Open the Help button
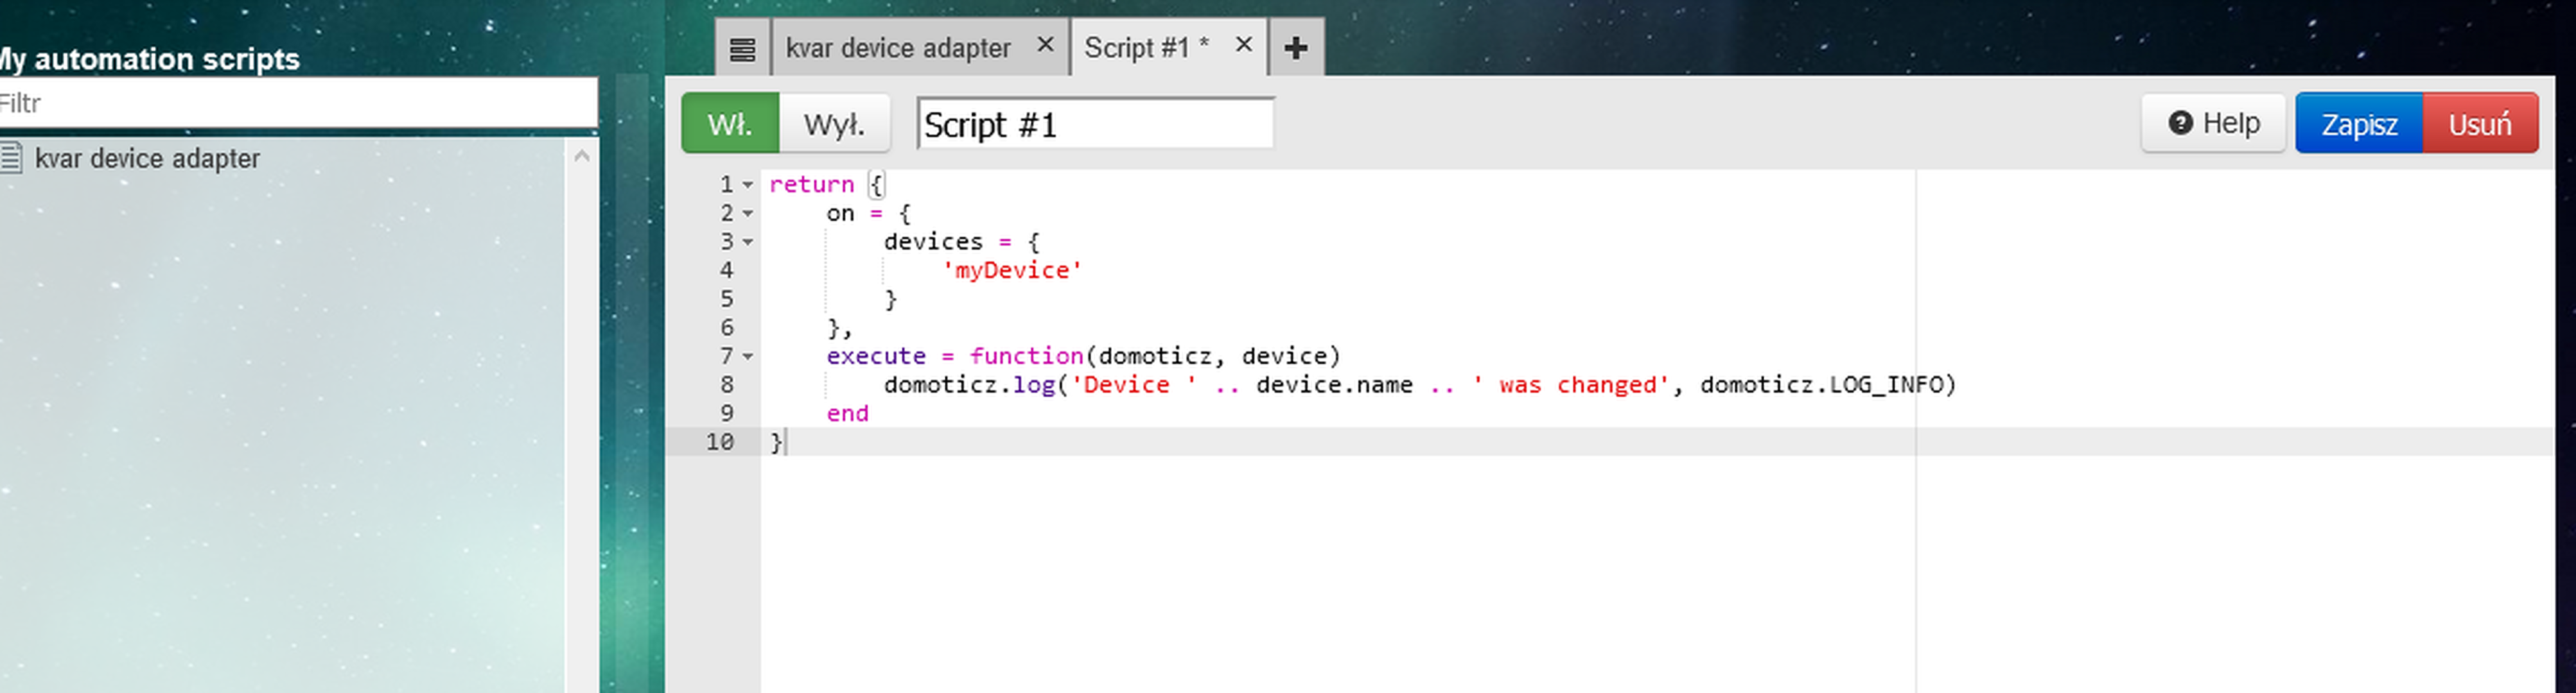 (2213, 123)
